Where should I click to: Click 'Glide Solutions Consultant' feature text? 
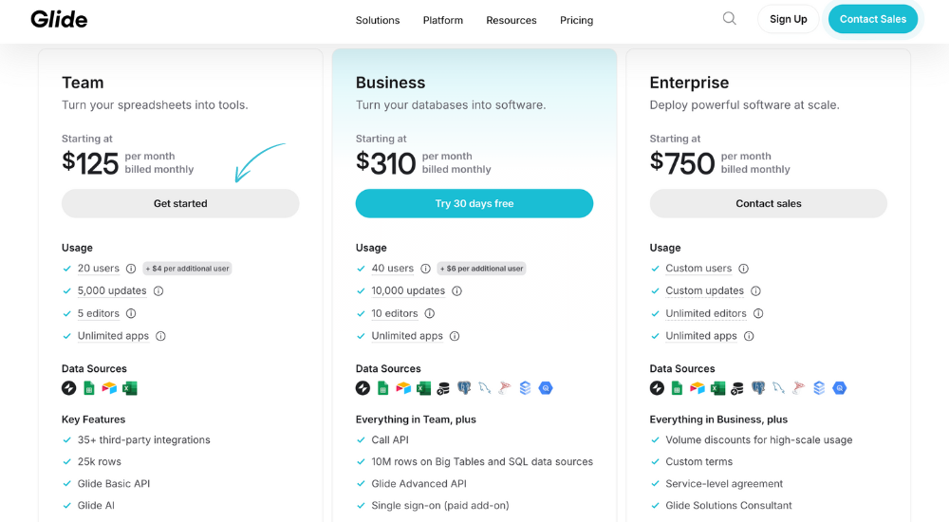pyautogui.click(x=729, y=505)
